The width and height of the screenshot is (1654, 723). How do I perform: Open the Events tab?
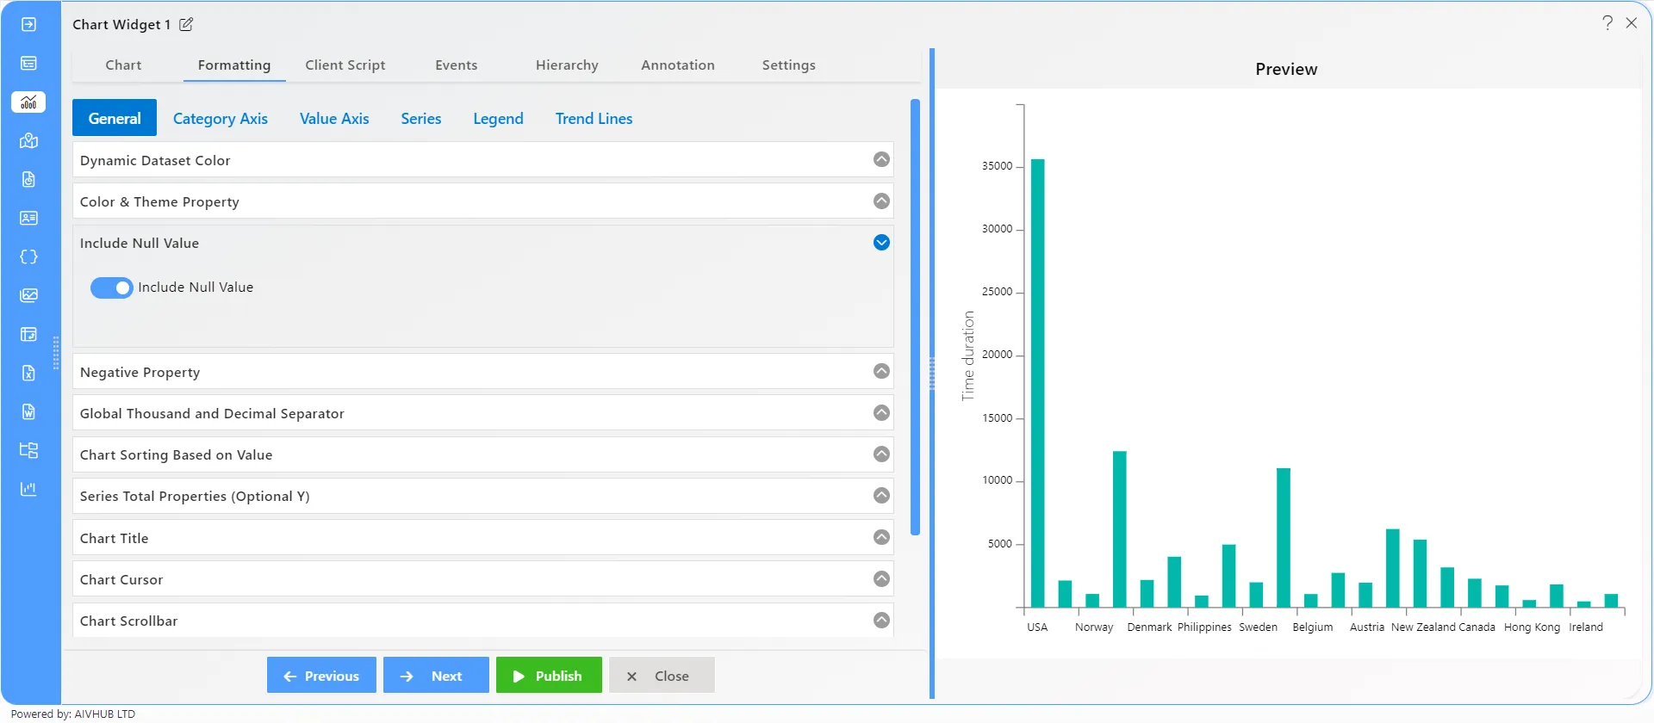456,65
